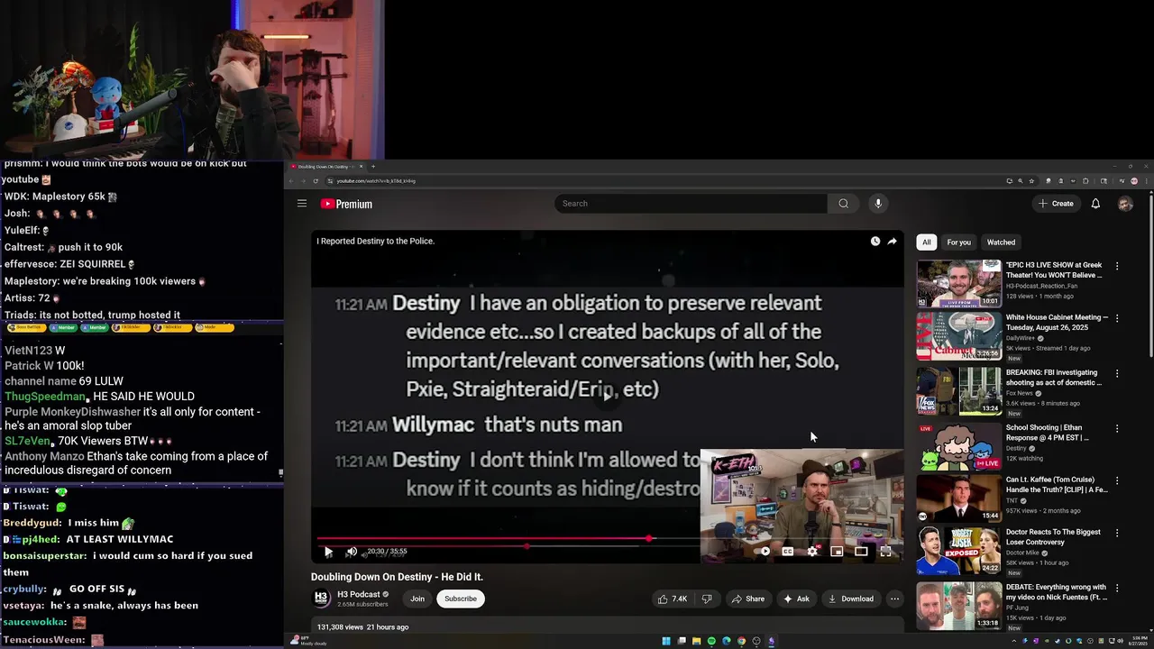This screenshot has width=1154, height=649.
Task: Download the video with the Download button
Action: point(851,599)
